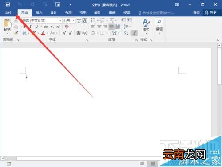Click the vertical scrollbar up arrow
This screenshot has height=167, width=222.
click(219, 45)
